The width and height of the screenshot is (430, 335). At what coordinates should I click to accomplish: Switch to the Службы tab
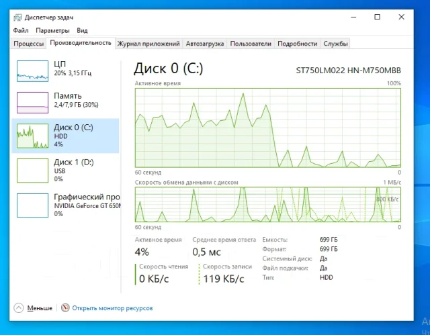click(x=335, y=44)
